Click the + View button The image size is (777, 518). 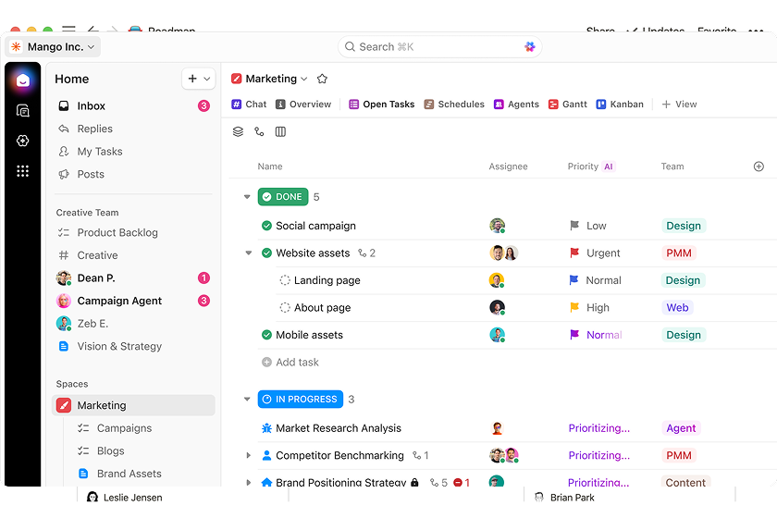[x=679, y=105]
